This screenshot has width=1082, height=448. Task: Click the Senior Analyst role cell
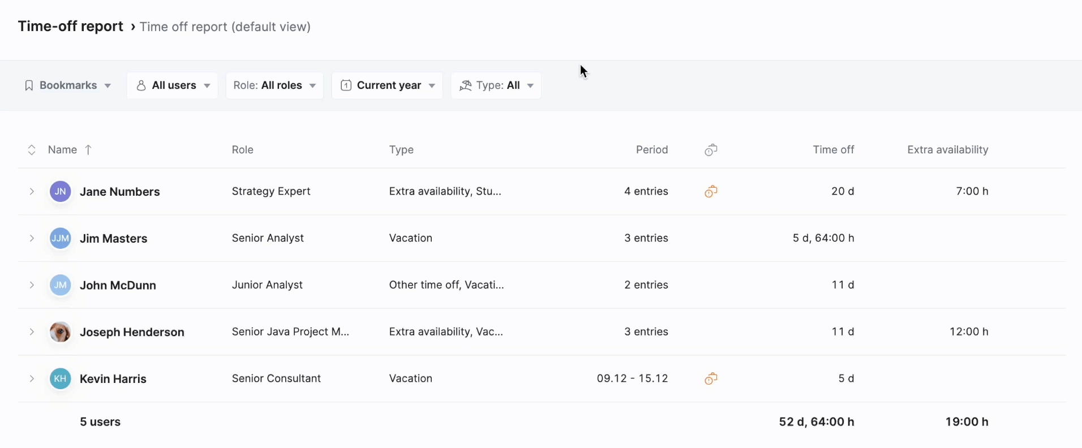[268, 238]
